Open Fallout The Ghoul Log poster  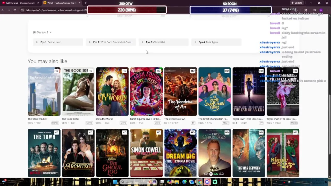112,153
